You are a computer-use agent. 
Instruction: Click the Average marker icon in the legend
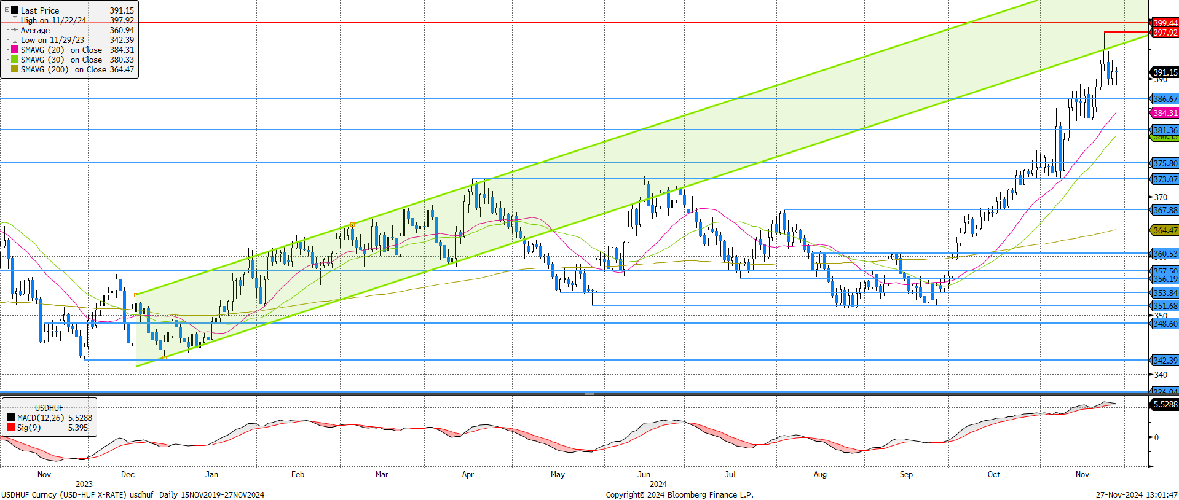coord(15,30)
